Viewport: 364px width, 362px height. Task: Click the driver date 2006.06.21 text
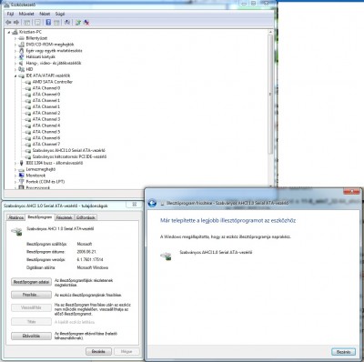[x=86, y=252]
